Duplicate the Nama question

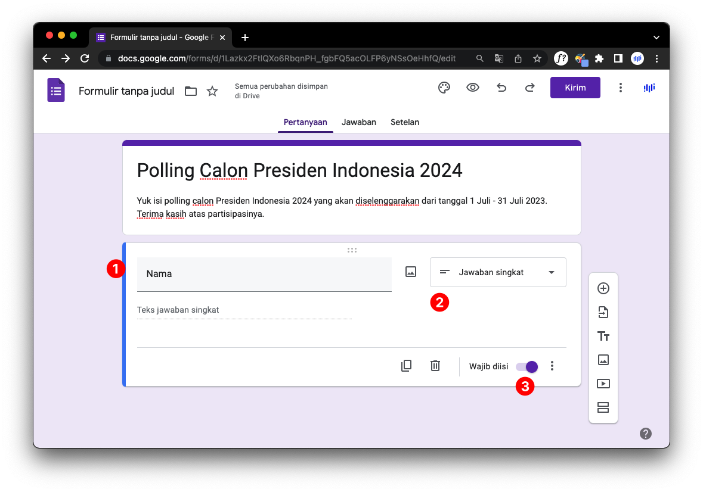(x=406, y=365)
